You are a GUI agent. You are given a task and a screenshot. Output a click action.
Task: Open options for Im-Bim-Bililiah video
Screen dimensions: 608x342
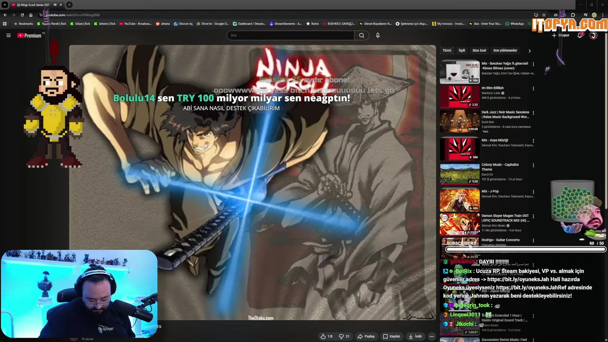533,88
